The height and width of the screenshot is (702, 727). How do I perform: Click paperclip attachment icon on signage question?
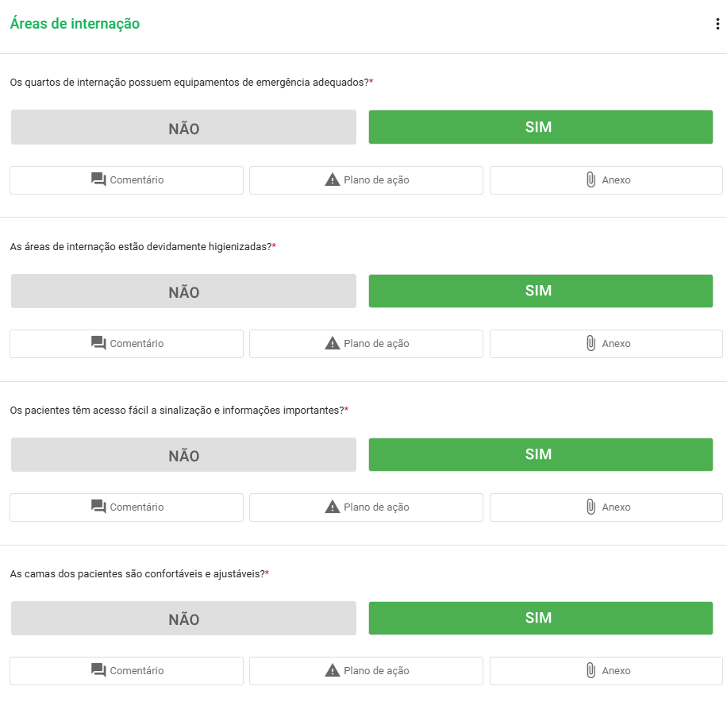coord(590,507)
